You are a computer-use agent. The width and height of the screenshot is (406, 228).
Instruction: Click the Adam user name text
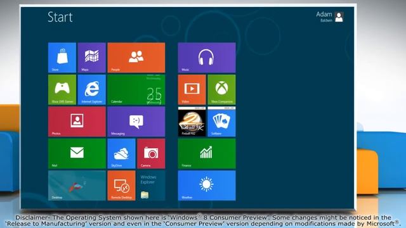point(324,14)
